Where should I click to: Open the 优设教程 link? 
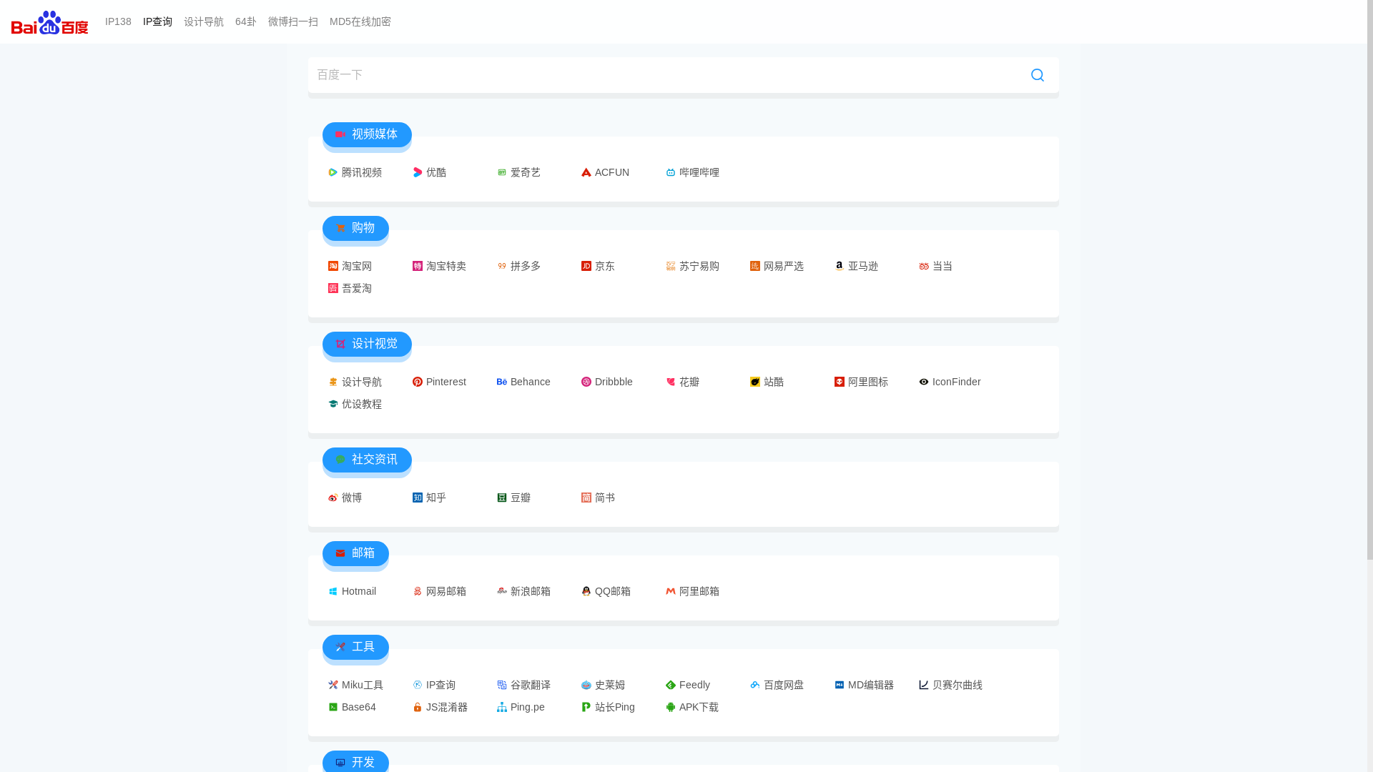[x=355, y=404]
